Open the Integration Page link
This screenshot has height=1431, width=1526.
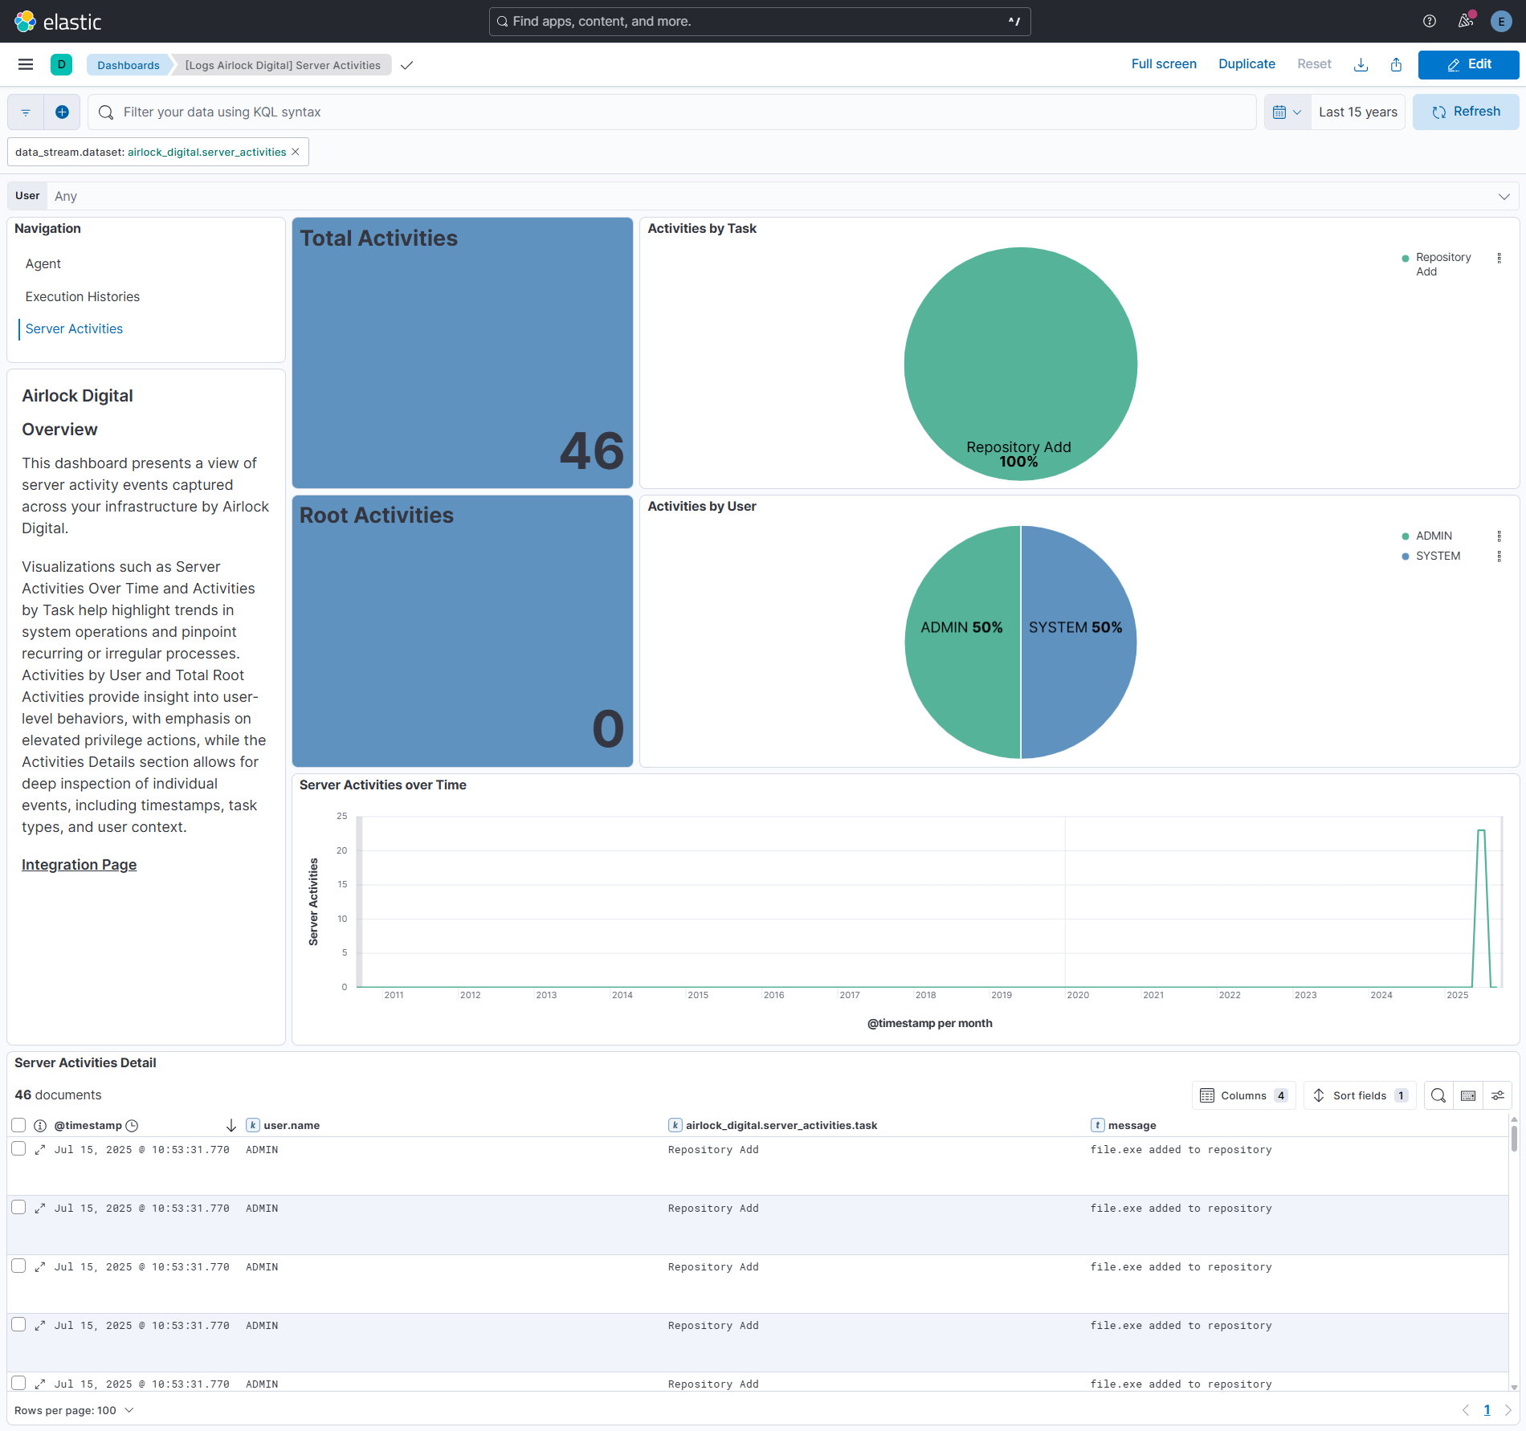pos(79,864)
